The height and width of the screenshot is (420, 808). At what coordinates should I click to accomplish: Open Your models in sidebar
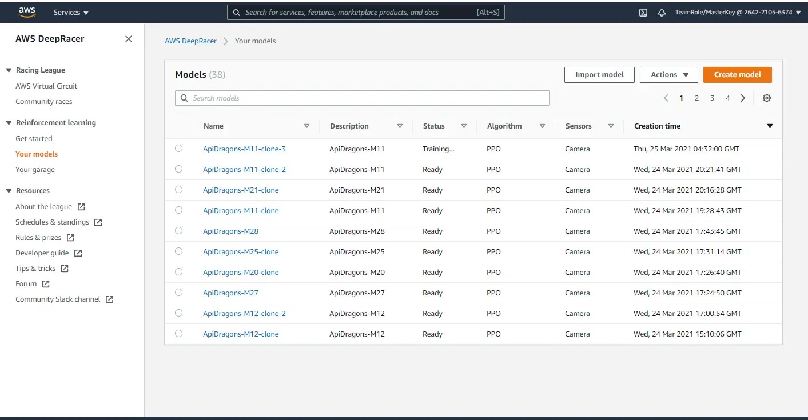[x=37, y=154]
